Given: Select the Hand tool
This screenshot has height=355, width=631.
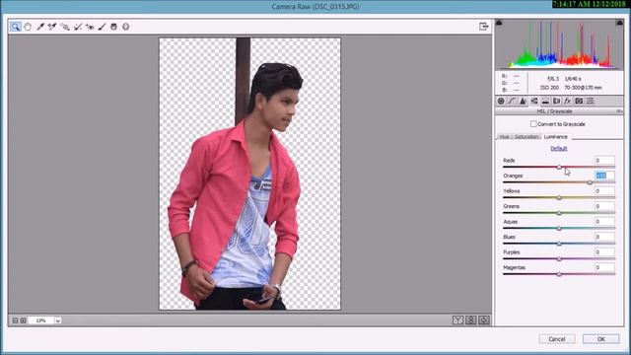Looking at the screenshot, I should click(x=28, y=27).
